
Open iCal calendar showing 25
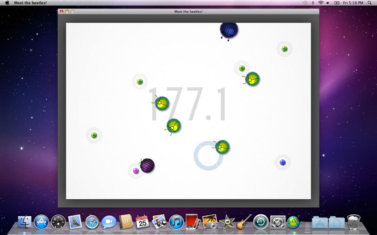(142, 221)
